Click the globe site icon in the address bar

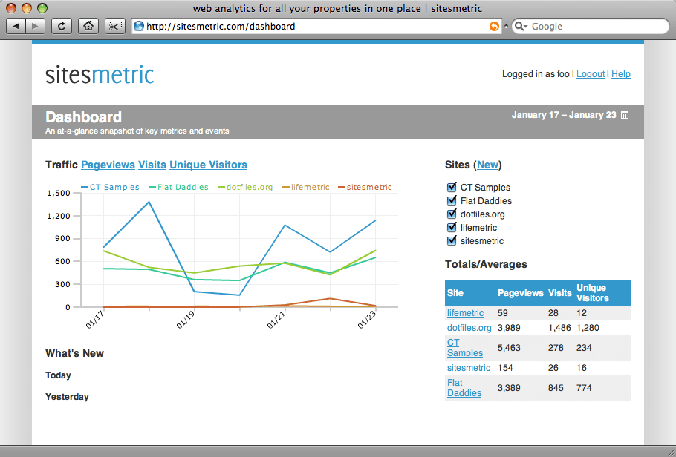tap(139, 26)
